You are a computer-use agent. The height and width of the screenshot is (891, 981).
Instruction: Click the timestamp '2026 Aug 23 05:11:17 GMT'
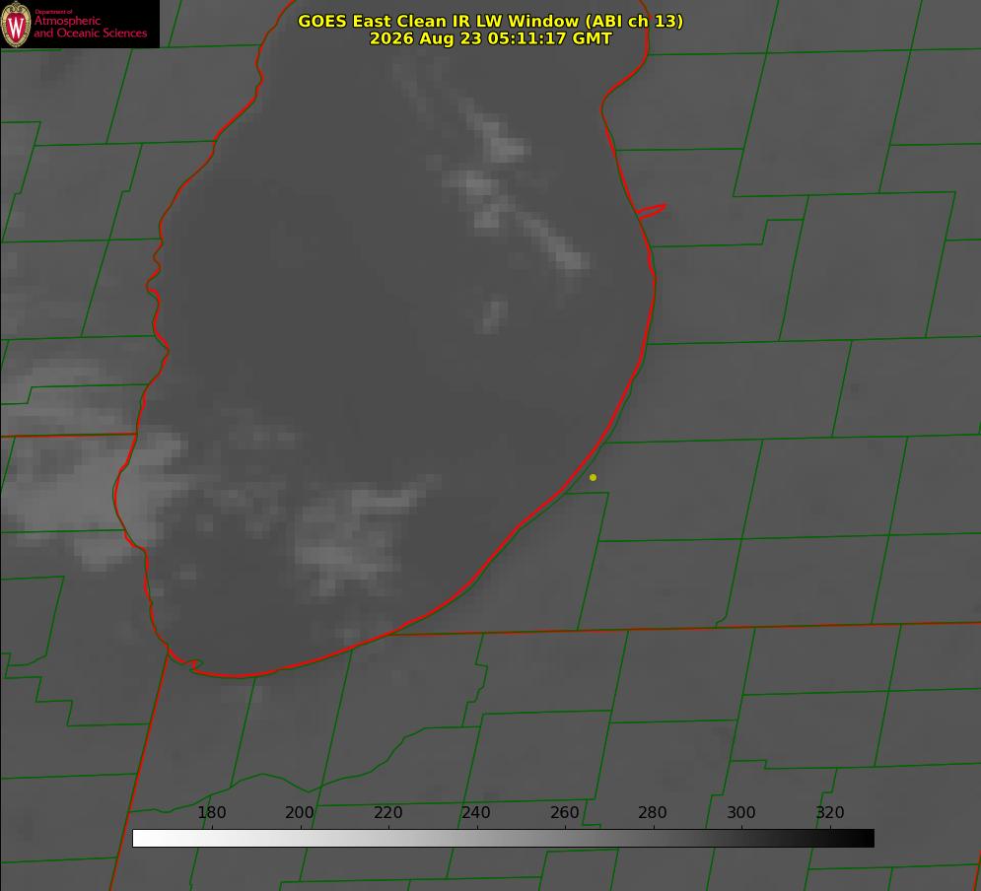pyautogui.click(x=491, y=38)
